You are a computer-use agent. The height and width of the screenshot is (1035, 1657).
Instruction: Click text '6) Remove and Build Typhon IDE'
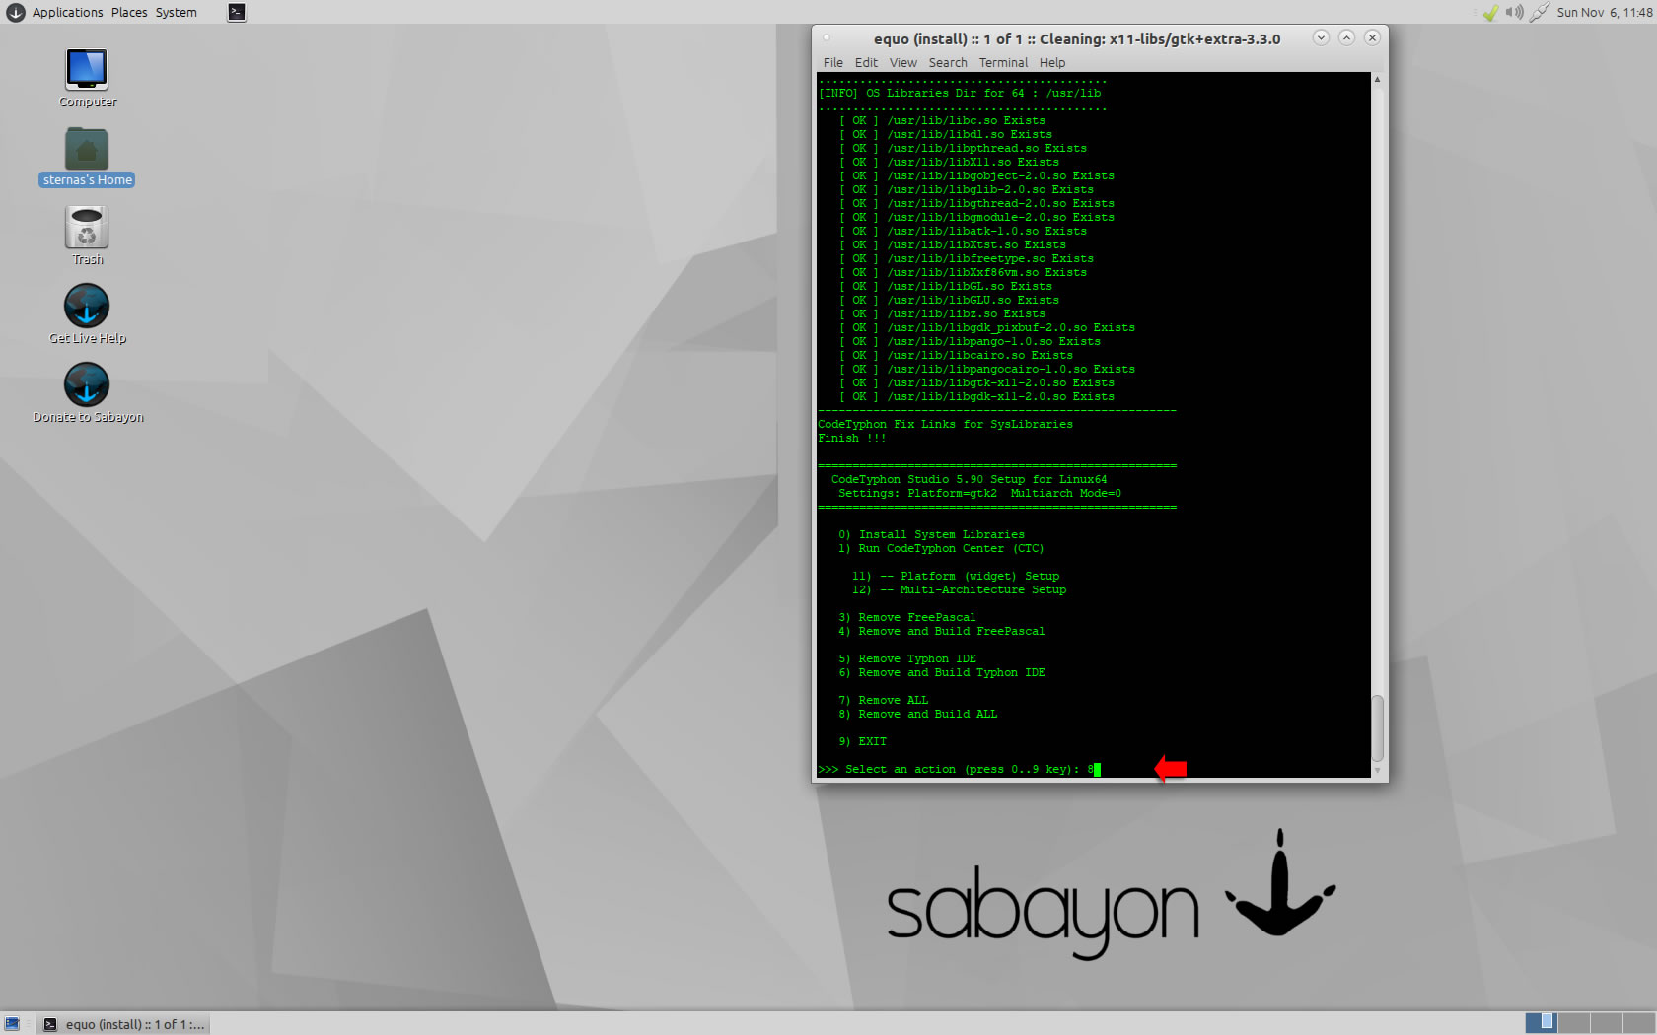[x=942, y=672]
